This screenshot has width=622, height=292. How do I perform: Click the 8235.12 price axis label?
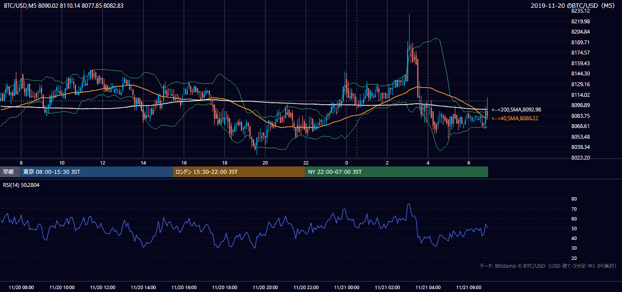[581, 11]
